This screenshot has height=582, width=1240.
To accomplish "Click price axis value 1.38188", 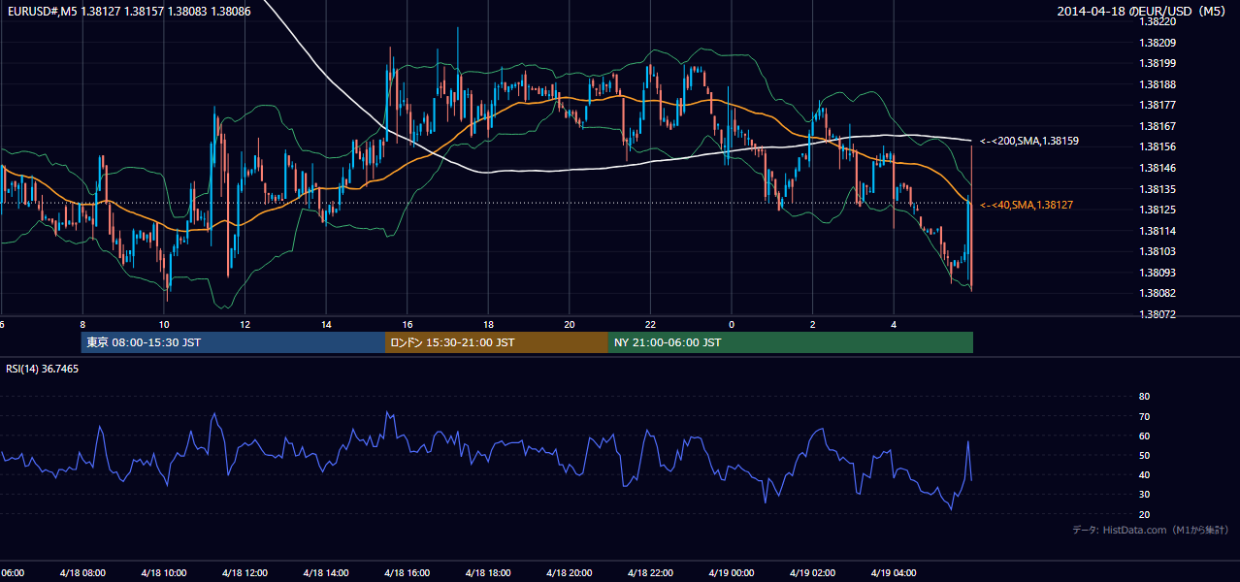I will [x=1158, y=84].
